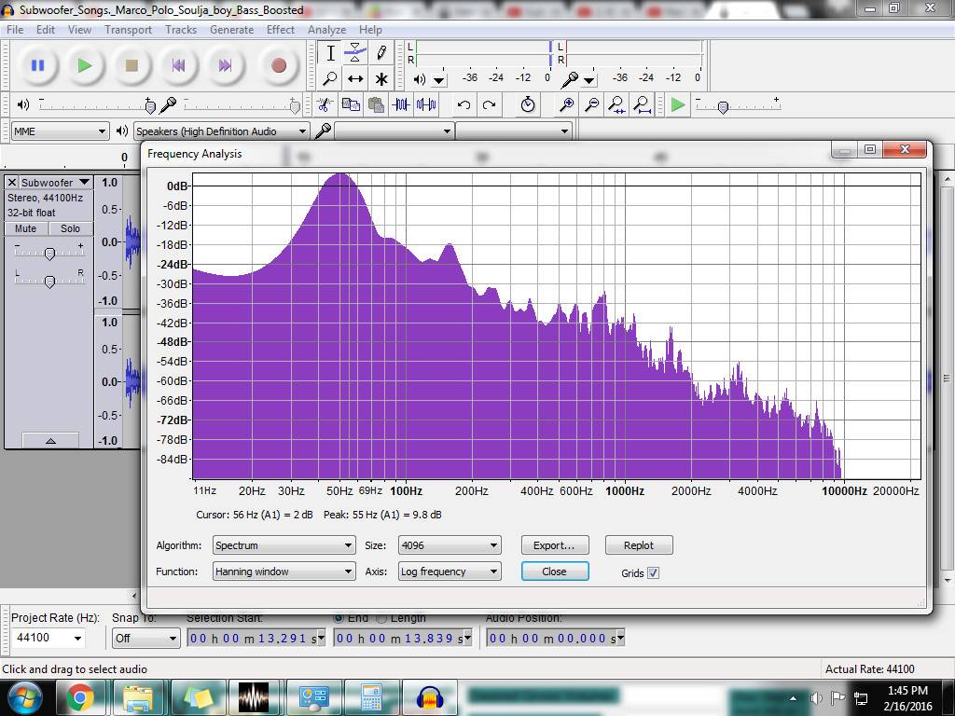Image resolution: width=955 pixels, height=716 pixels.
Task: Click the Subwoofer track pan slider
Action: point(50,280)
